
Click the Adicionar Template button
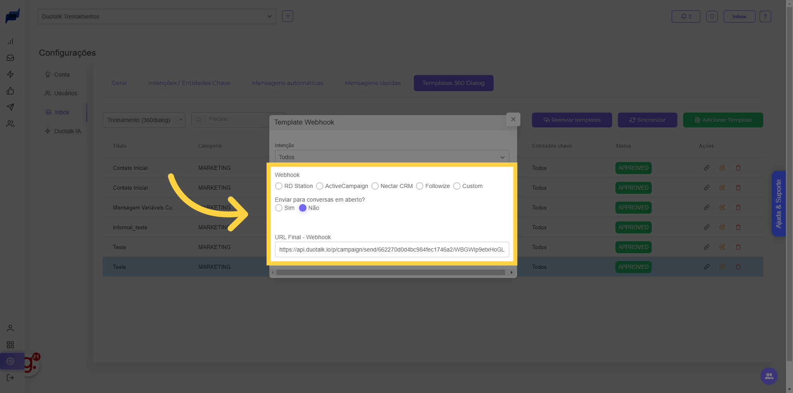click(x=723, y=120)
